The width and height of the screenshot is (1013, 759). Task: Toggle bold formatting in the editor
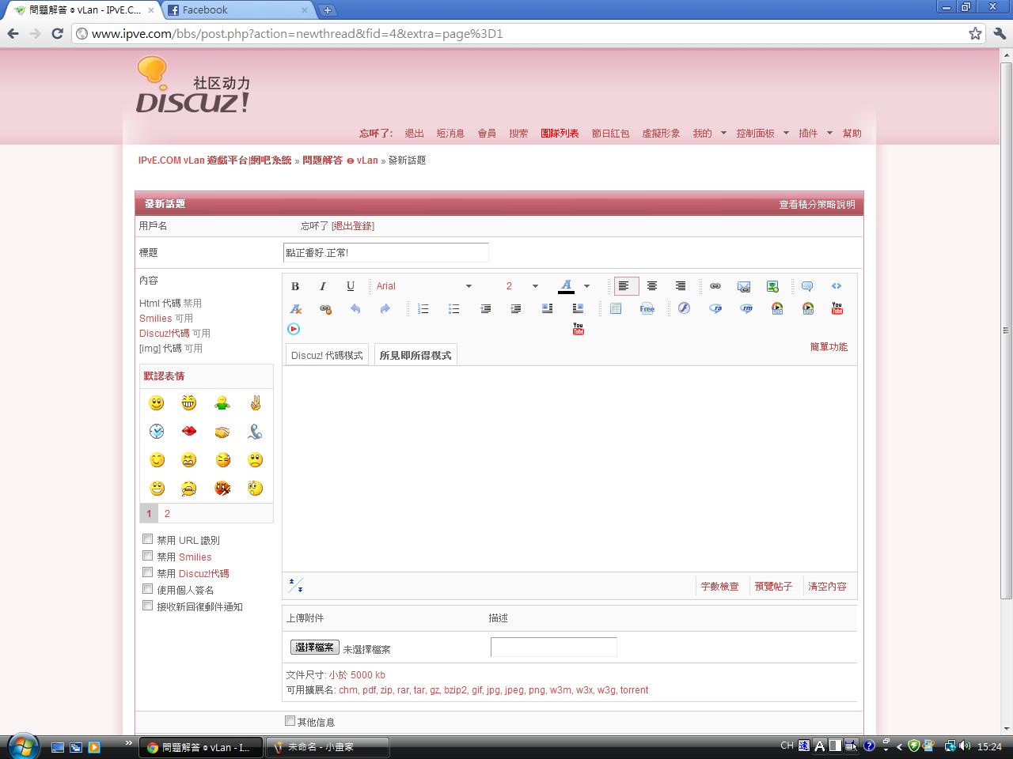pyautogui.click(x=295, y=286)
